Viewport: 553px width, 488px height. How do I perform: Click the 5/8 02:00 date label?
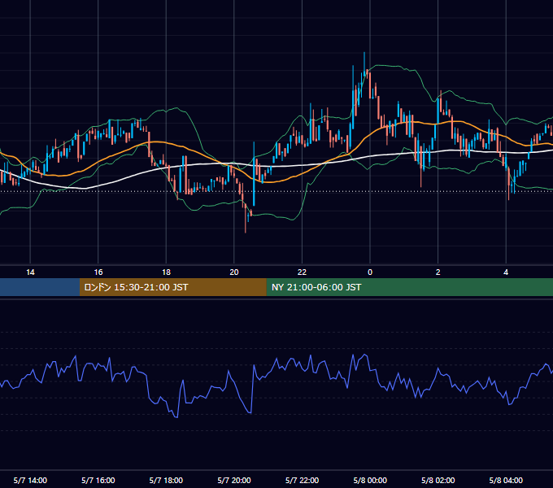pos(438,480)
